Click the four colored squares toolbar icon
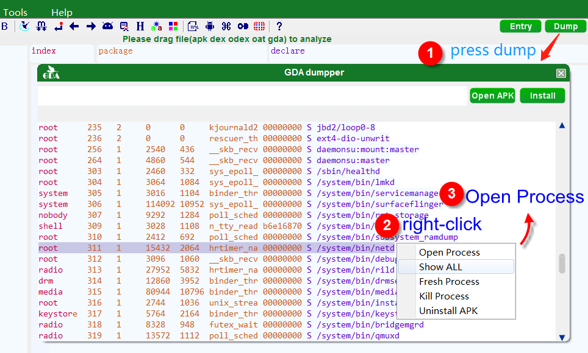Viewport: 588px width, 353px height. (173, 26)
